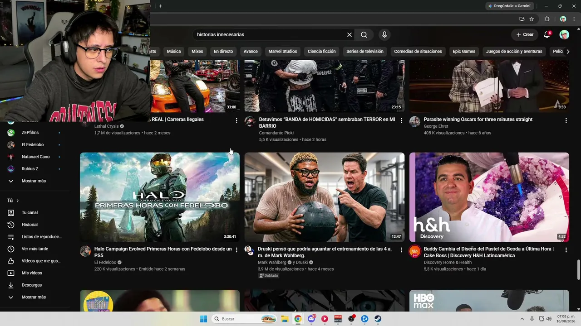
Task: Select the Música filter chip
Action: (174, 52)
